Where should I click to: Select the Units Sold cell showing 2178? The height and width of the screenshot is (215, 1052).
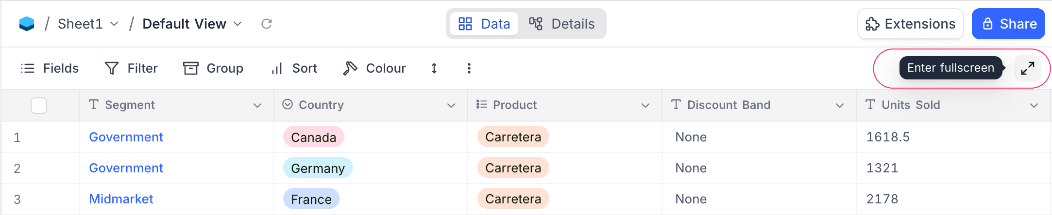882,199
